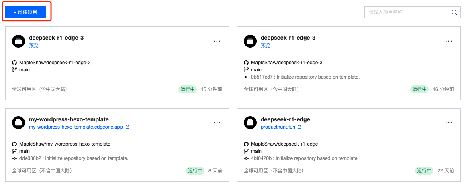Expand more options for project updated 15 分钟前

click(217, 41)
